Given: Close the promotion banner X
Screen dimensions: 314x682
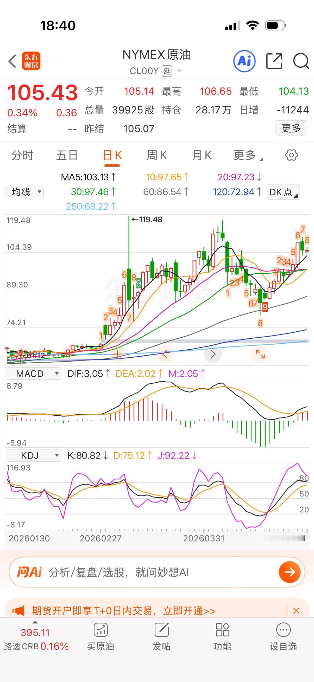Looking at the screenshot, I should [x=296, y=611].
